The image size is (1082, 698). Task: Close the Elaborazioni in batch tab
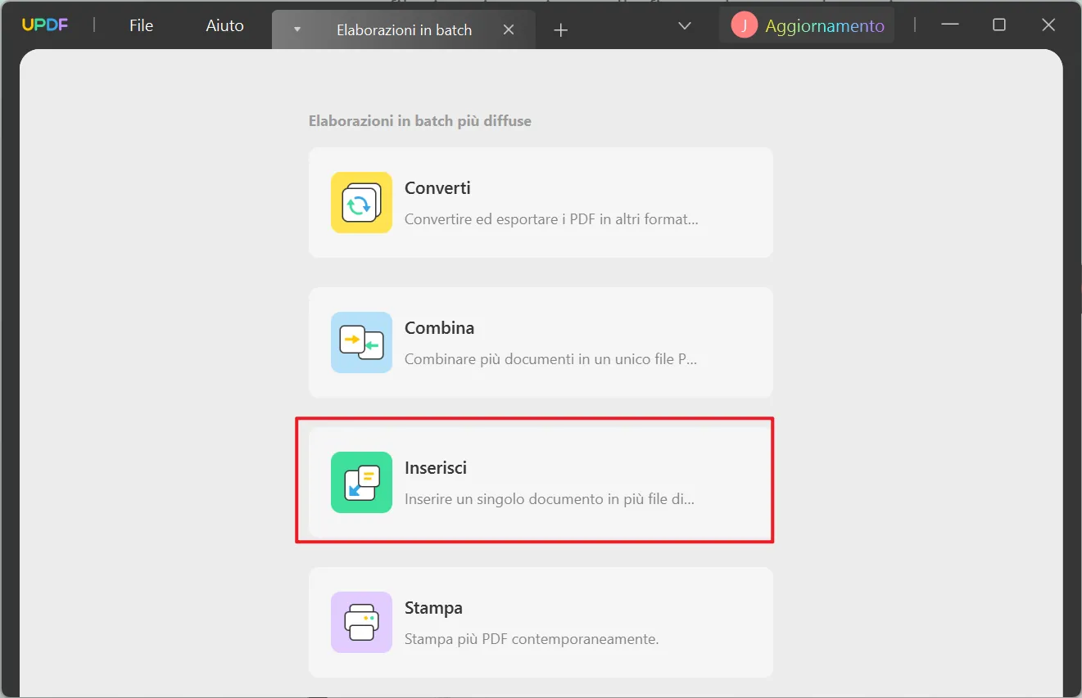509,29
